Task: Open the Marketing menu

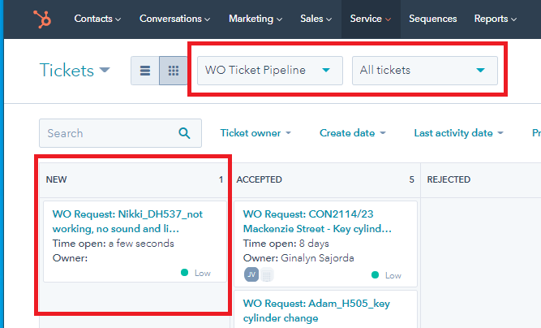Action: [255, 18]
